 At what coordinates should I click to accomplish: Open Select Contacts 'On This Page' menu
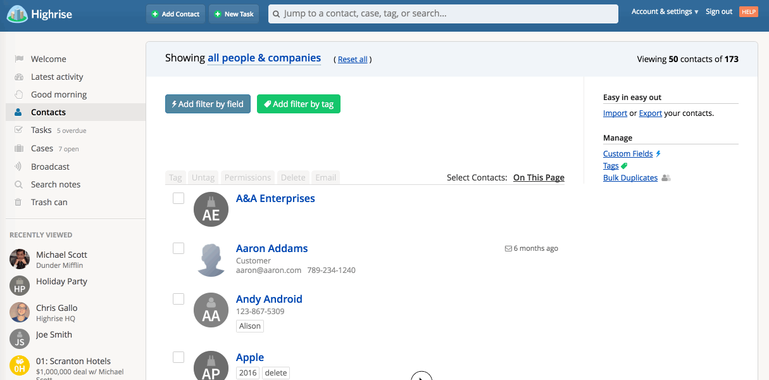pos(539,177)
